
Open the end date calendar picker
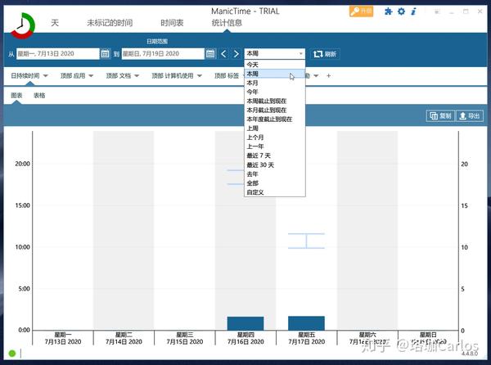[x=210, y=54]
